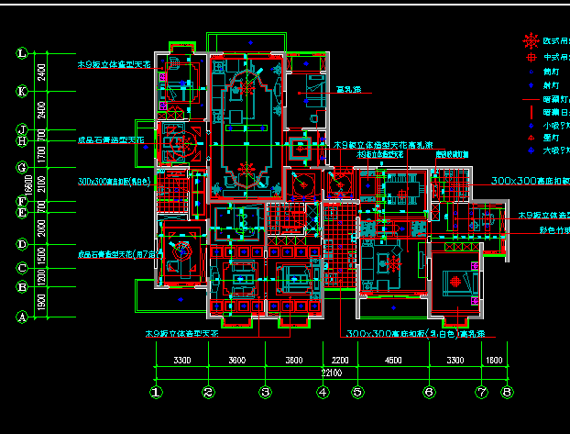The width and height of the screenshot is (570, 434).
Task: Select the horizontal red line legend symbol
Action: 530,97
